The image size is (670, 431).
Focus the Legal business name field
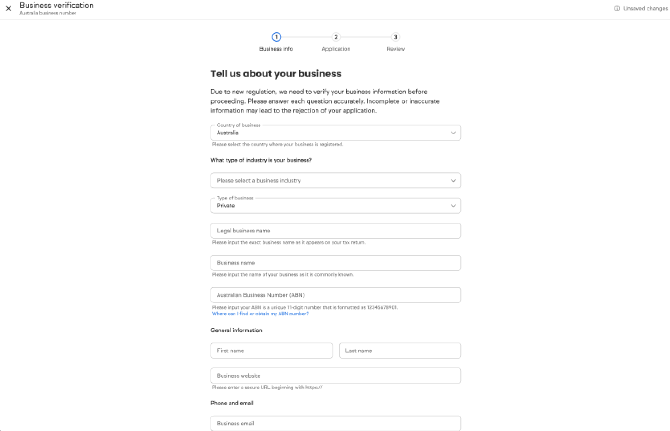click(x=335, y=231)
